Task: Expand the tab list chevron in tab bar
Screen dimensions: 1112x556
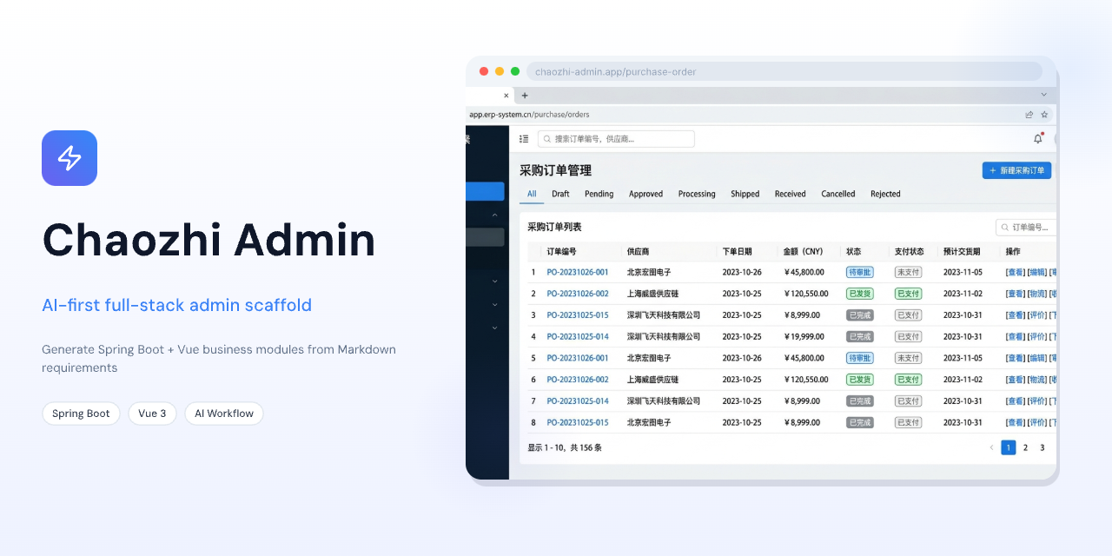Action: tap(1043, 95)
